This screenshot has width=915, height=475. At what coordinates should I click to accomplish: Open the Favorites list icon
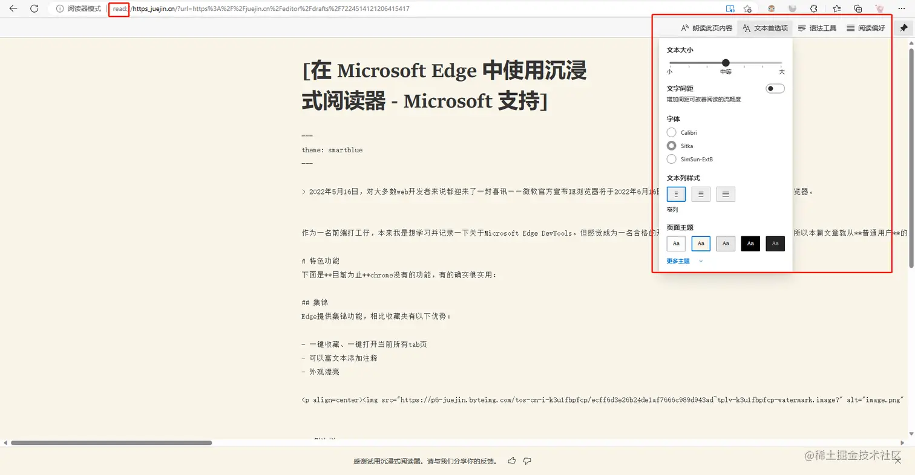tap(836, 9)
